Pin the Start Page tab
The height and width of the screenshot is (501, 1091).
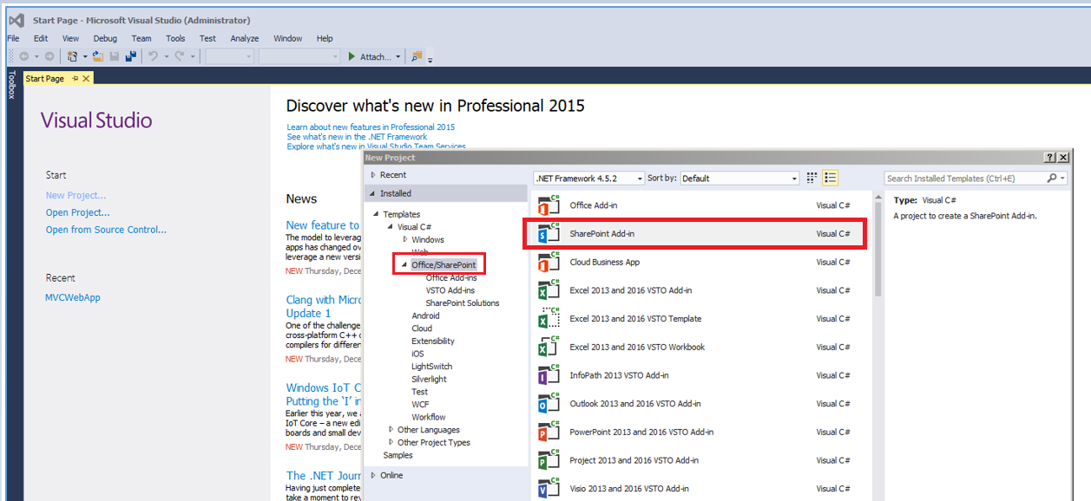coord(75,79)
